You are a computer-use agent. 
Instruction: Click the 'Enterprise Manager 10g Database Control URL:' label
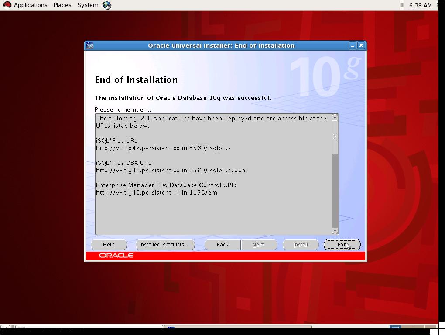pos(166,185)
